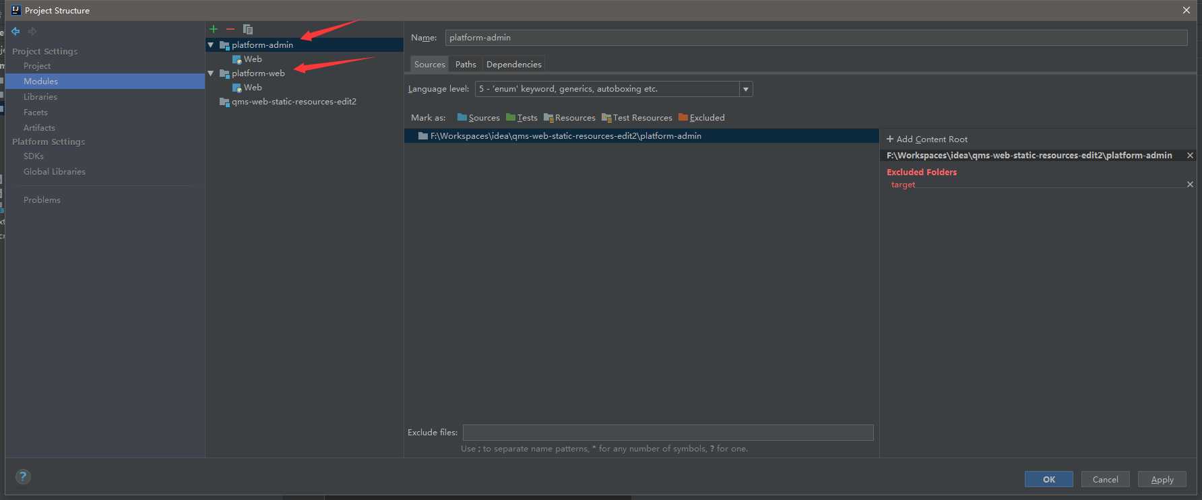Click the target excluded folder entry
The width and height of the screenshot is (1202, 500).
[903, 185]
